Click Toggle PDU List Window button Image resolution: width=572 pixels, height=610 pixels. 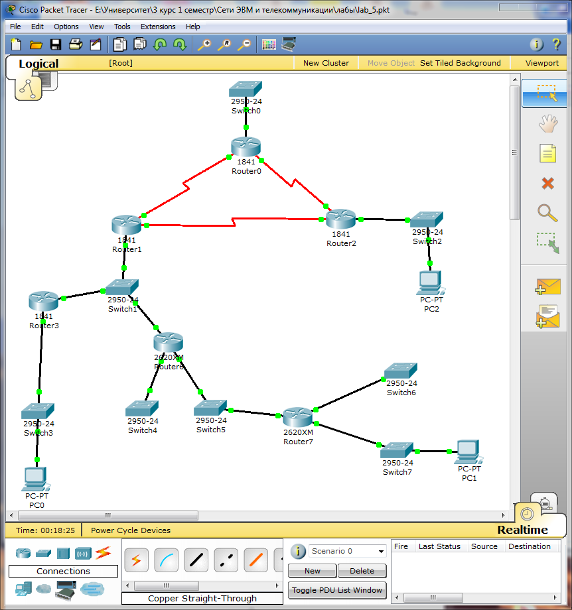click(x=337, y=590)
